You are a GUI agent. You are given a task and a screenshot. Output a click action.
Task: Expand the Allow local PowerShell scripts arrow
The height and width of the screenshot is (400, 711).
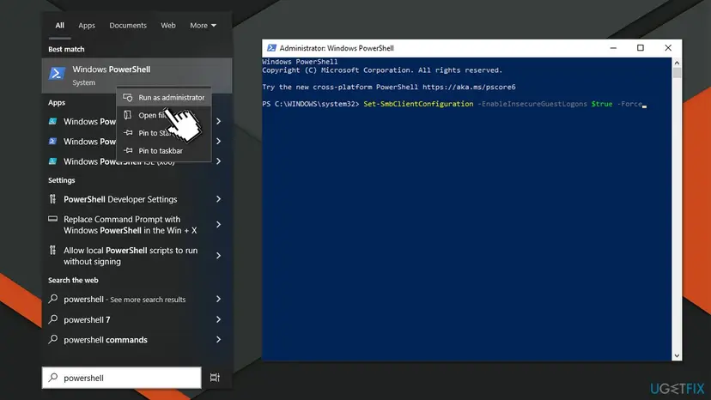tap(219, 255)
